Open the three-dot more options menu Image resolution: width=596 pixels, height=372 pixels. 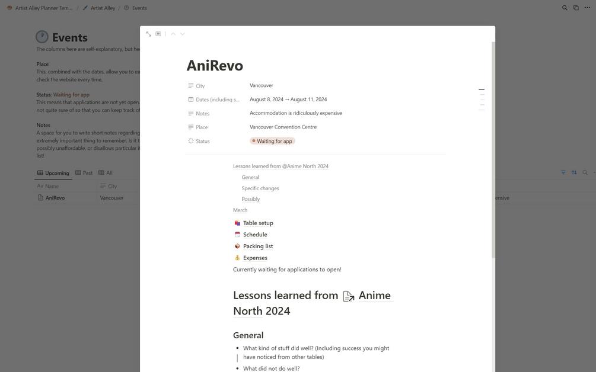pos(587,8)
